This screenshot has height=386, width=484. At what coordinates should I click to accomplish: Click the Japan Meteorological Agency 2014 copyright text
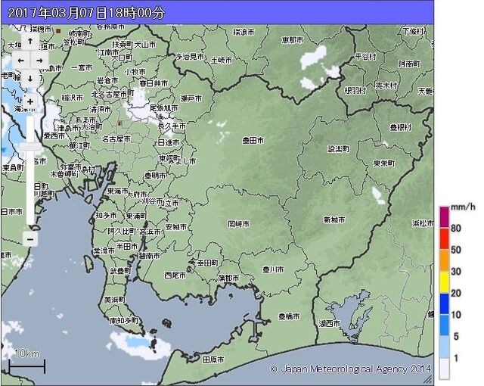point(350,369)
